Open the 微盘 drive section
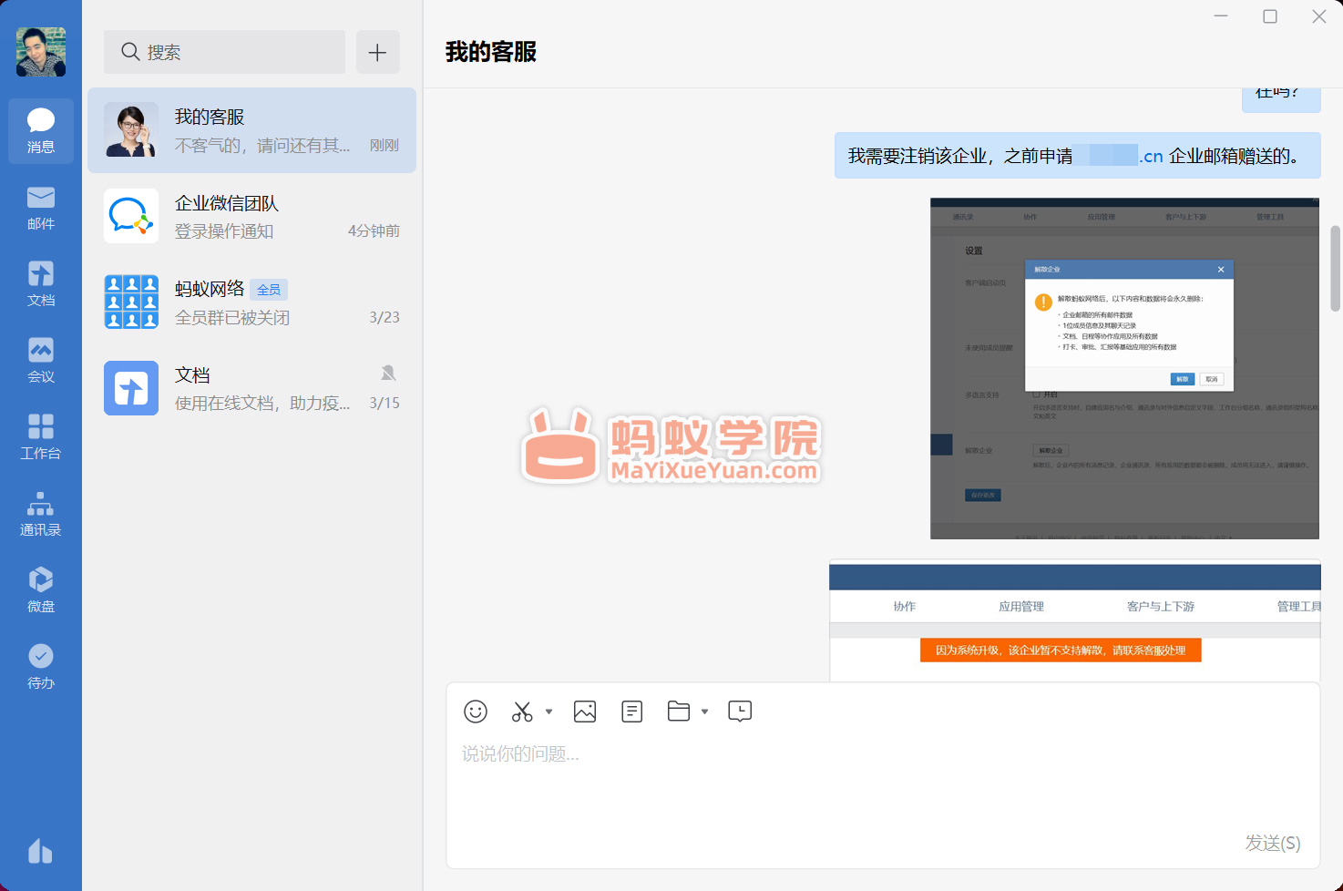 pyautogui.click(x=41, y=590)
